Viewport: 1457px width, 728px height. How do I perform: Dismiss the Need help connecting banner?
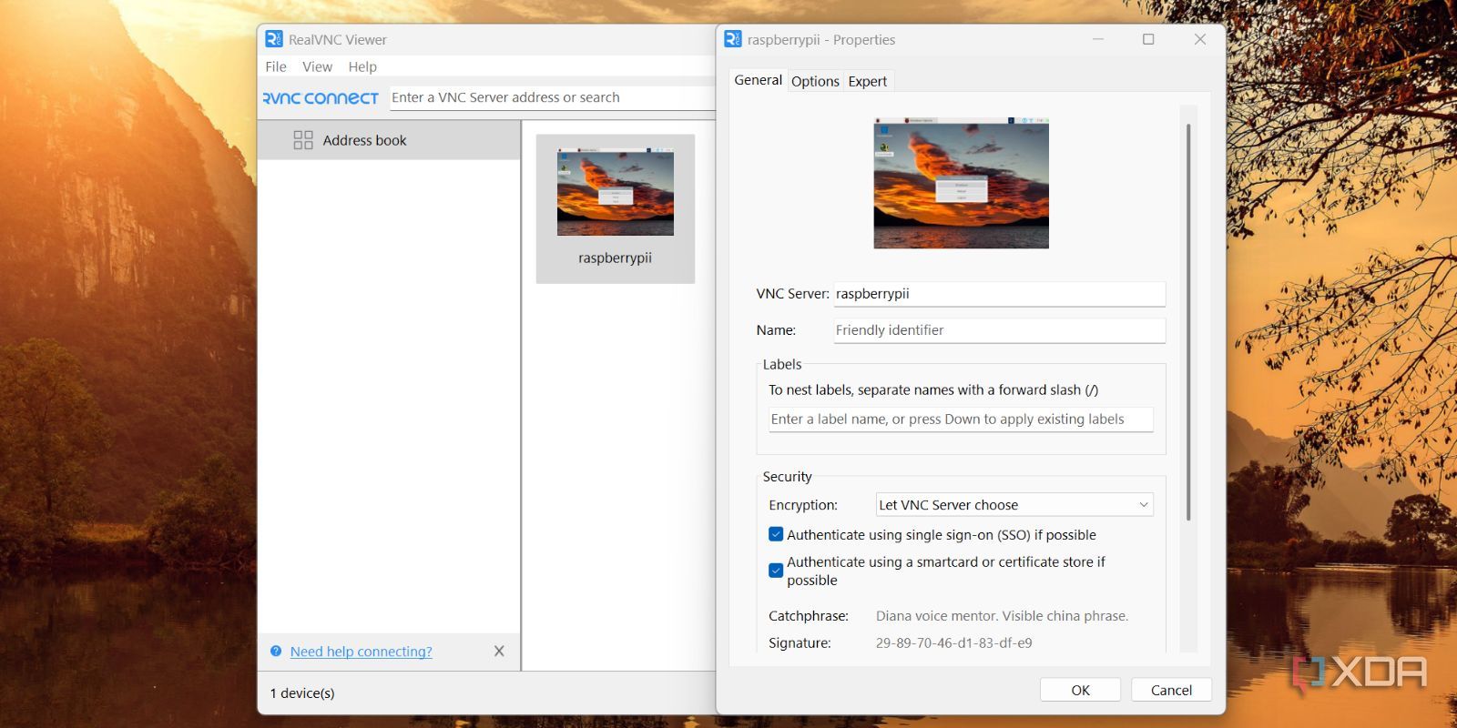coord(499,651)
